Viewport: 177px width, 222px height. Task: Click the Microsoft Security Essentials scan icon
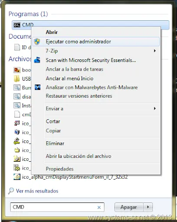pos(37,60)
